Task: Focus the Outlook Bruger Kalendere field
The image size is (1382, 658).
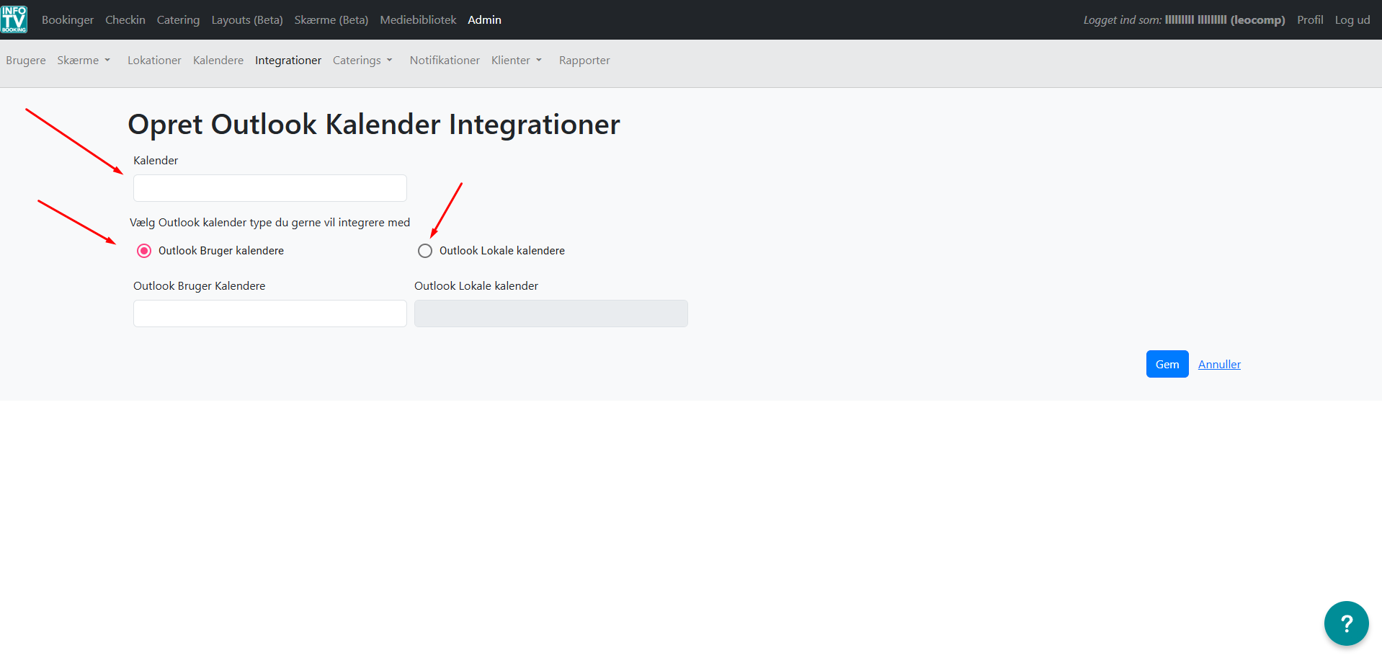Action: coord(270,314)
